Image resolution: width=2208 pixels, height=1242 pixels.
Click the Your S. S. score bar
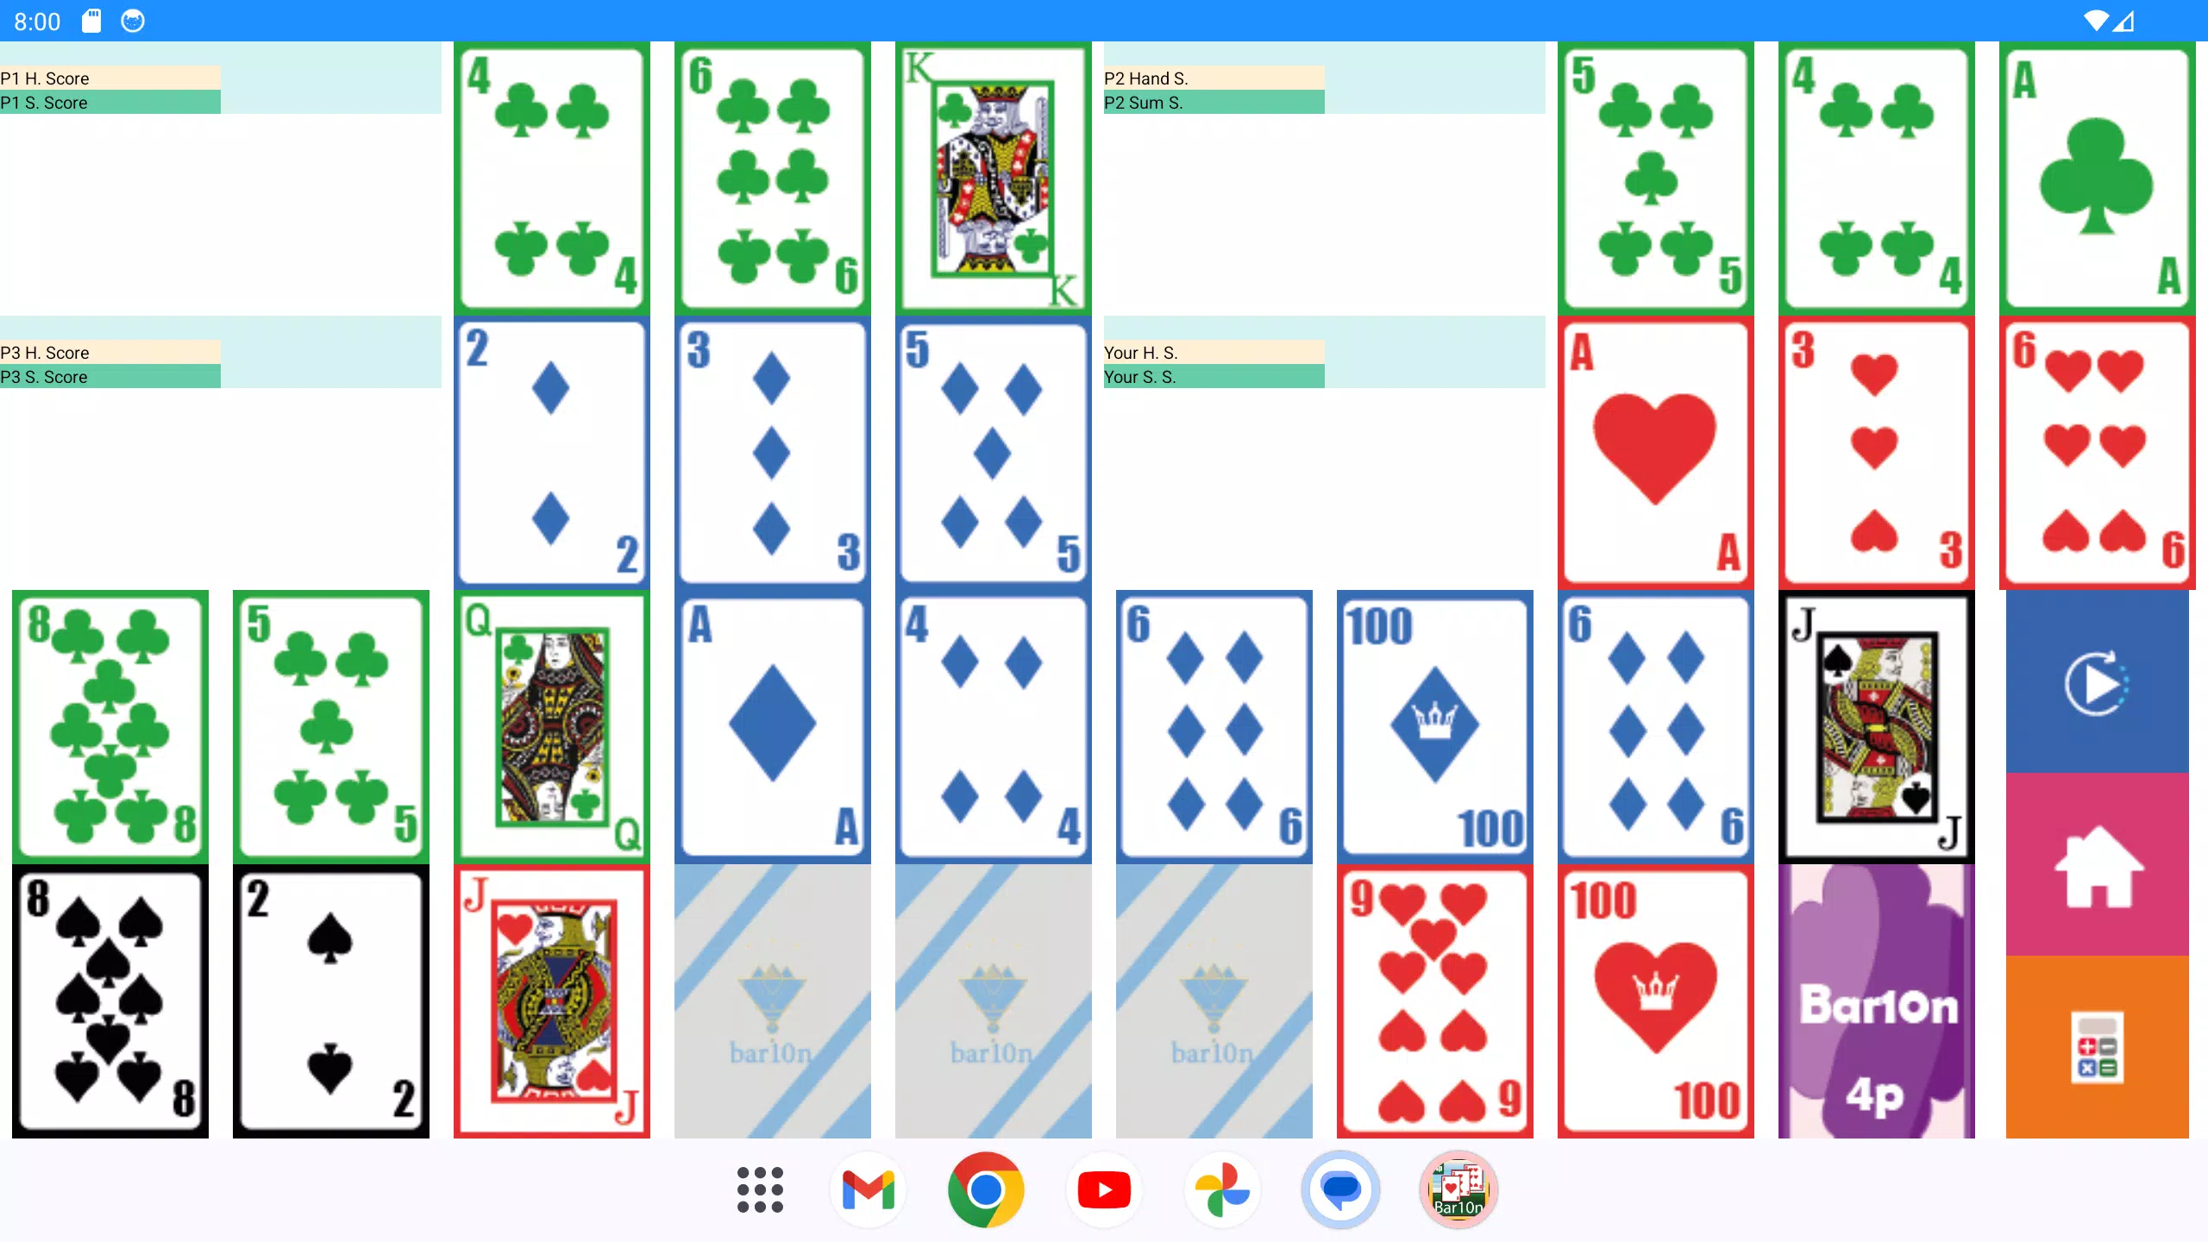[x=1214, y=377]
